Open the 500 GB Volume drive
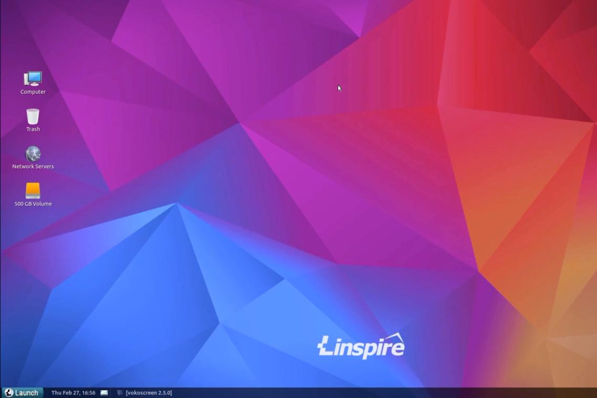The width and height of the screenshot is (597, 398). pos(33,192)
